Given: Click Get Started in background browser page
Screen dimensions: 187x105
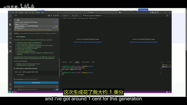Looking at the screenshot, I should tap(143, 10).
